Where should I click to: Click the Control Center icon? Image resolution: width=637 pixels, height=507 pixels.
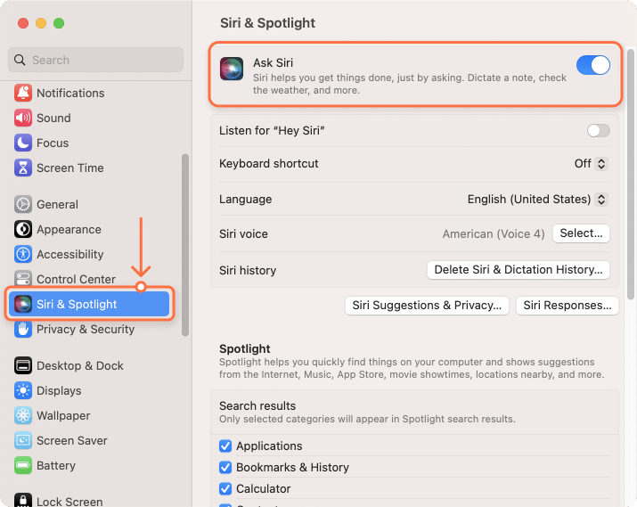23,279
